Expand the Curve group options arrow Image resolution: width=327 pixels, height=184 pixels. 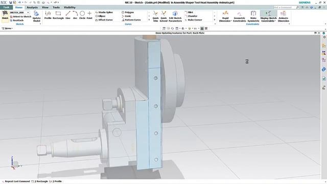point(215,24)
